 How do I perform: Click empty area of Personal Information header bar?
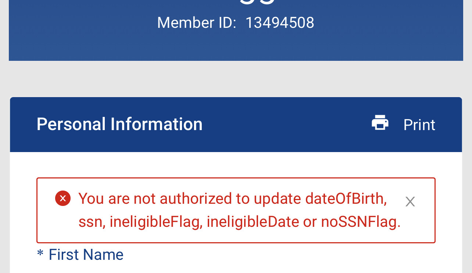point(287,125)
